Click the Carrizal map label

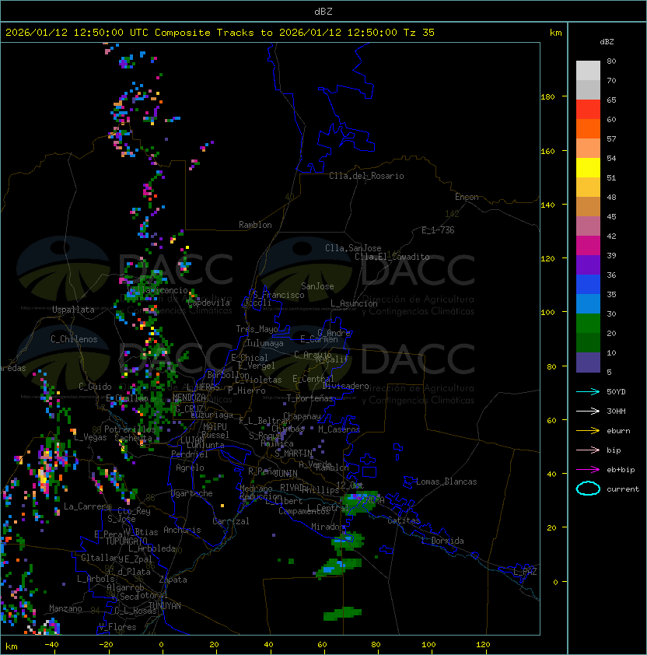coord(231,521)
